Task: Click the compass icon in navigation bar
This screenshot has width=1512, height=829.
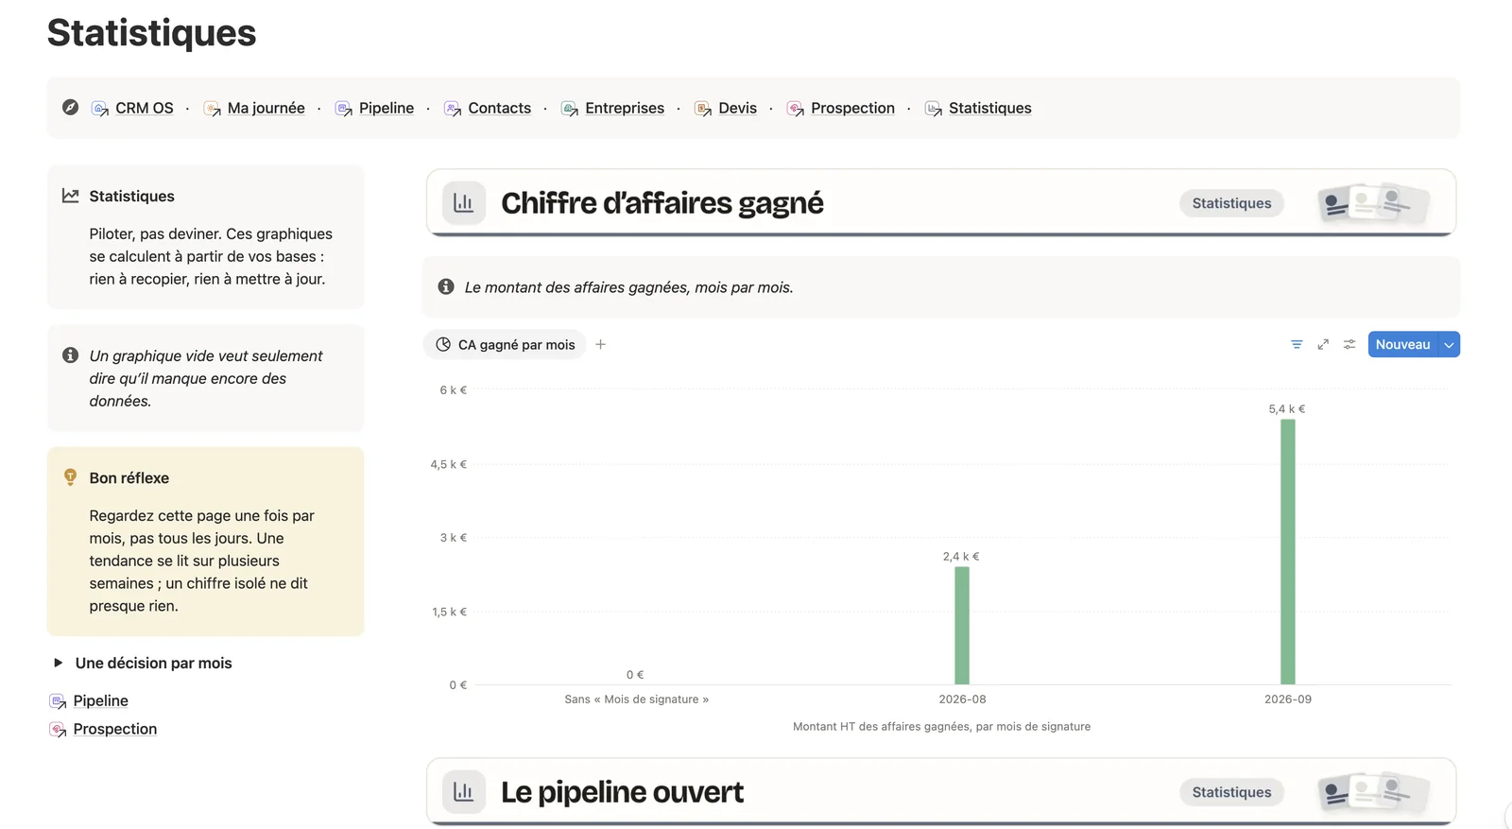Action: 71,108
